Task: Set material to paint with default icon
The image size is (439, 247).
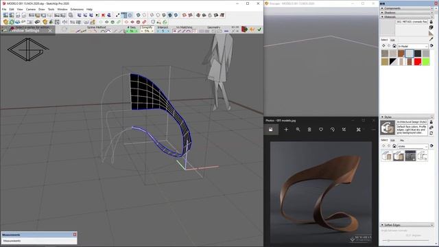Action: [431, 34]
